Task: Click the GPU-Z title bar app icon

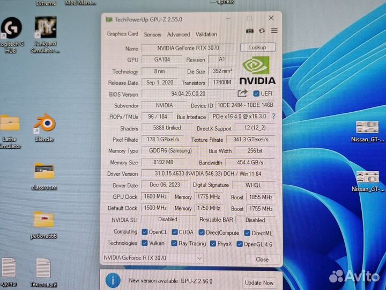Action: tap(109, 19)
